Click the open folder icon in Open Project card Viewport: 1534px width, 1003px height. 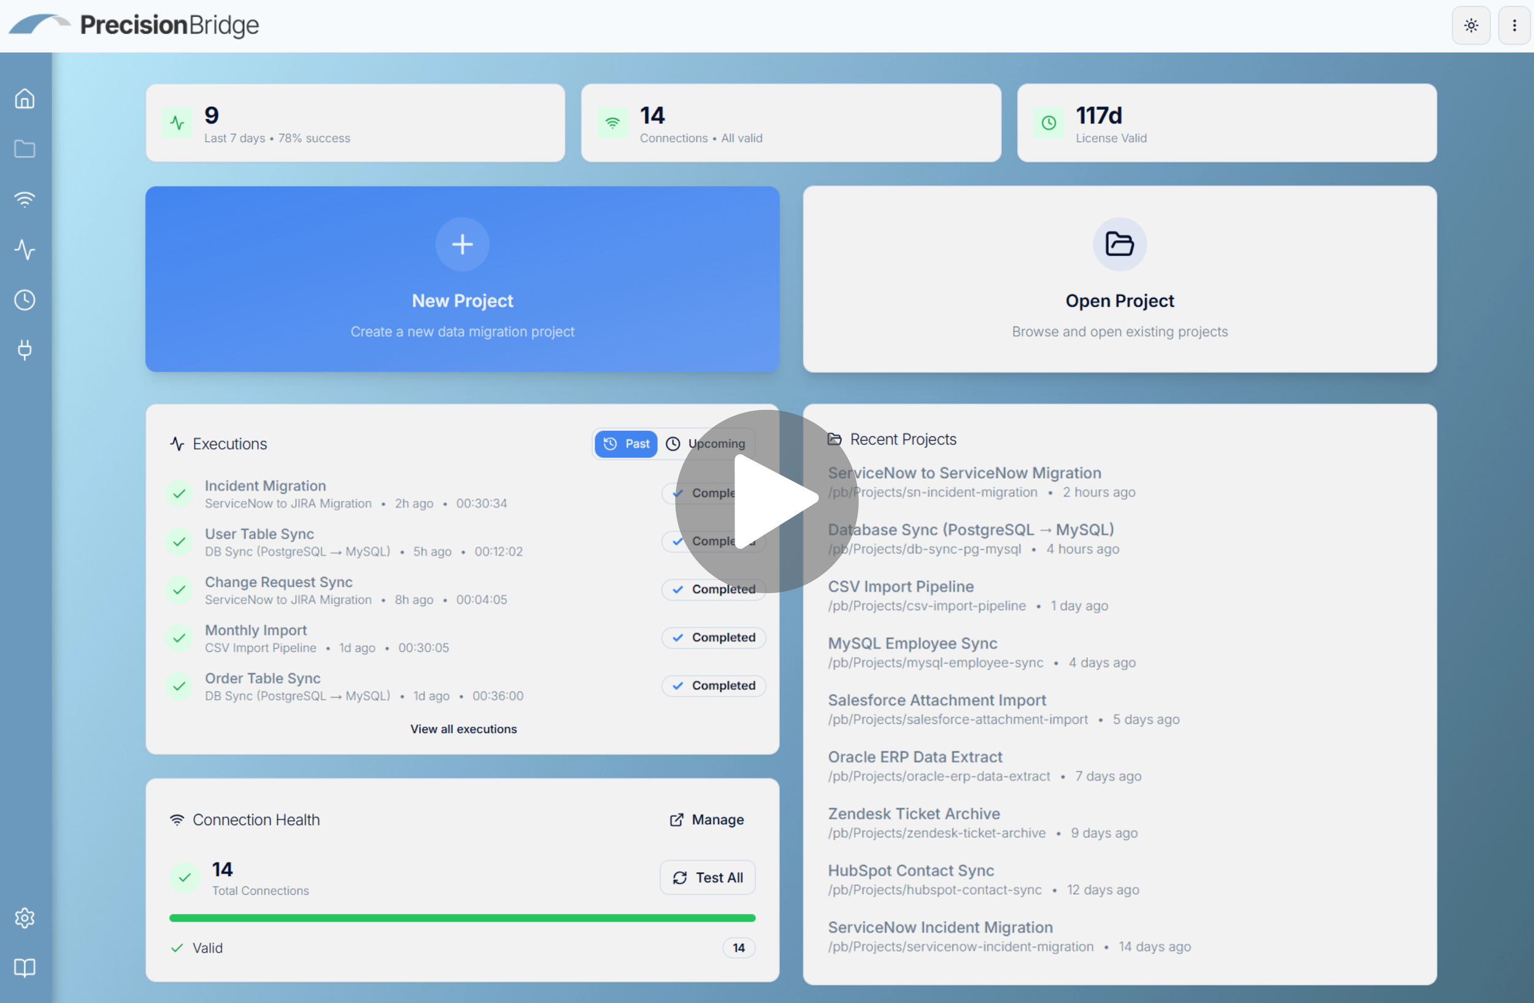(x=1120, y=244)
